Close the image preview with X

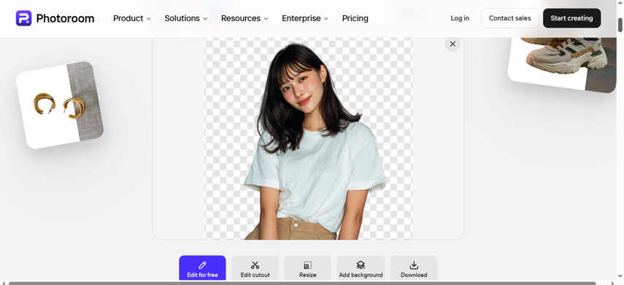452,44
